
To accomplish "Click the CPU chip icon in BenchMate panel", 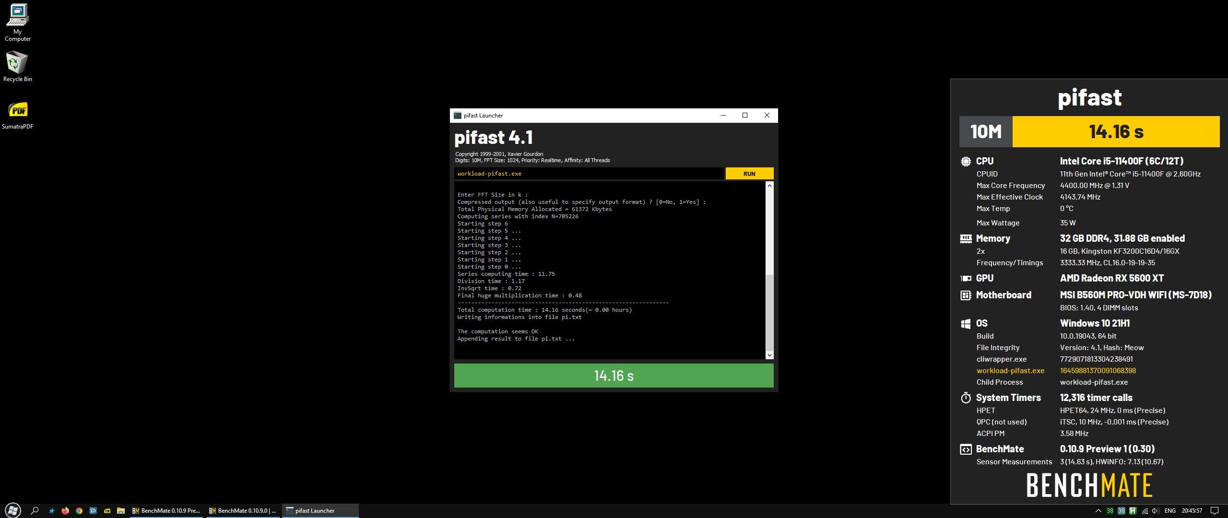I will 966,162.
